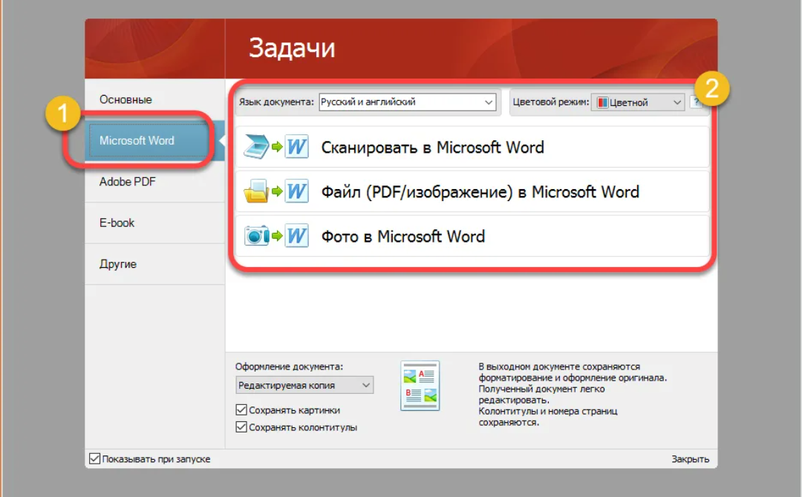This screenshot has width=802, height=497.
Task: Open the Оформление документа dropdown
Action: point(304,385)
